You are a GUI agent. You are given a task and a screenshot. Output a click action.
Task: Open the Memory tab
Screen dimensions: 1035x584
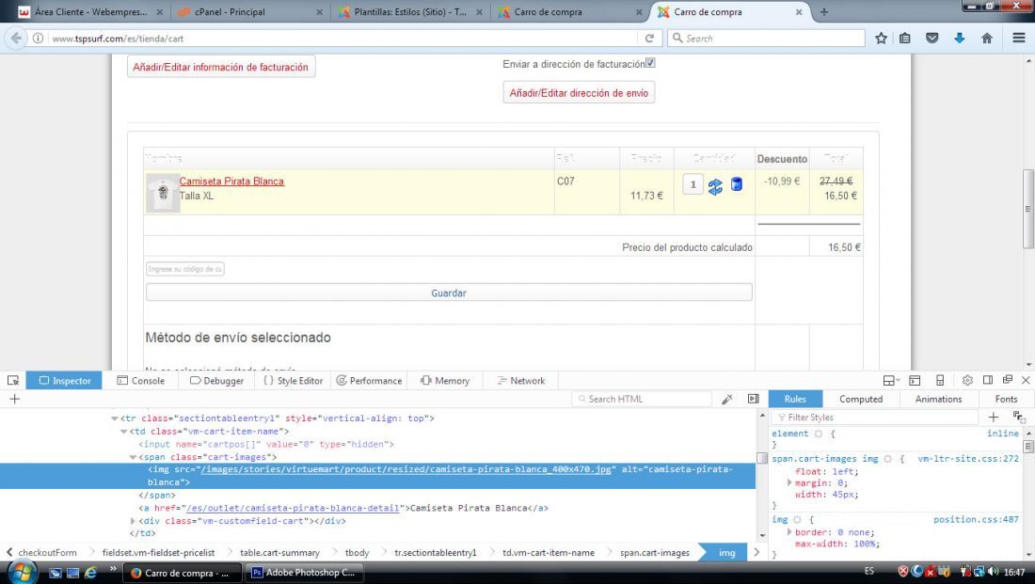click(x=445, y=381)
